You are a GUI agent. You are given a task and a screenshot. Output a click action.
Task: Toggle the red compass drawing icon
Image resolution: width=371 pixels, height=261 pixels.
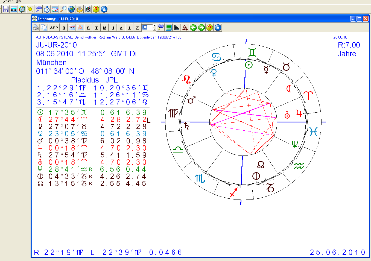(x=80, y=28)
